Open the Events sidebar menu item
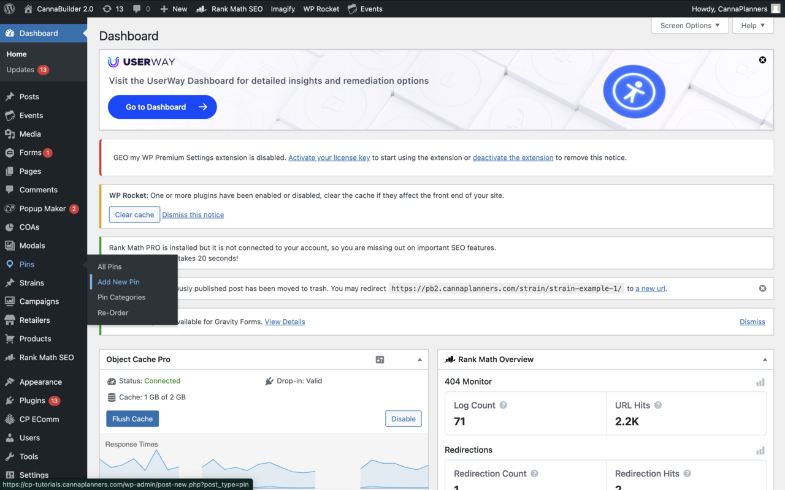The height and width of the screenshot is (490, 785). (x=44, y=115)
